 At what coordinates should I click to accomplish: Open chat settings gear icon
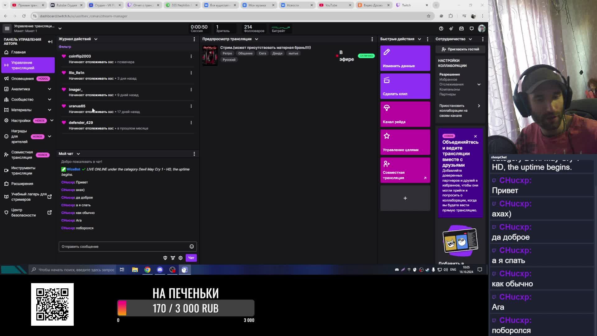click(x=180, y=258)
